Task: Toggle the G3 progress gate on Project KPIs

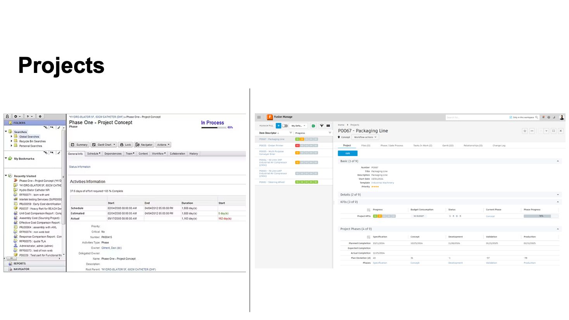Action: pyautogui.click(x=385, y=216)
